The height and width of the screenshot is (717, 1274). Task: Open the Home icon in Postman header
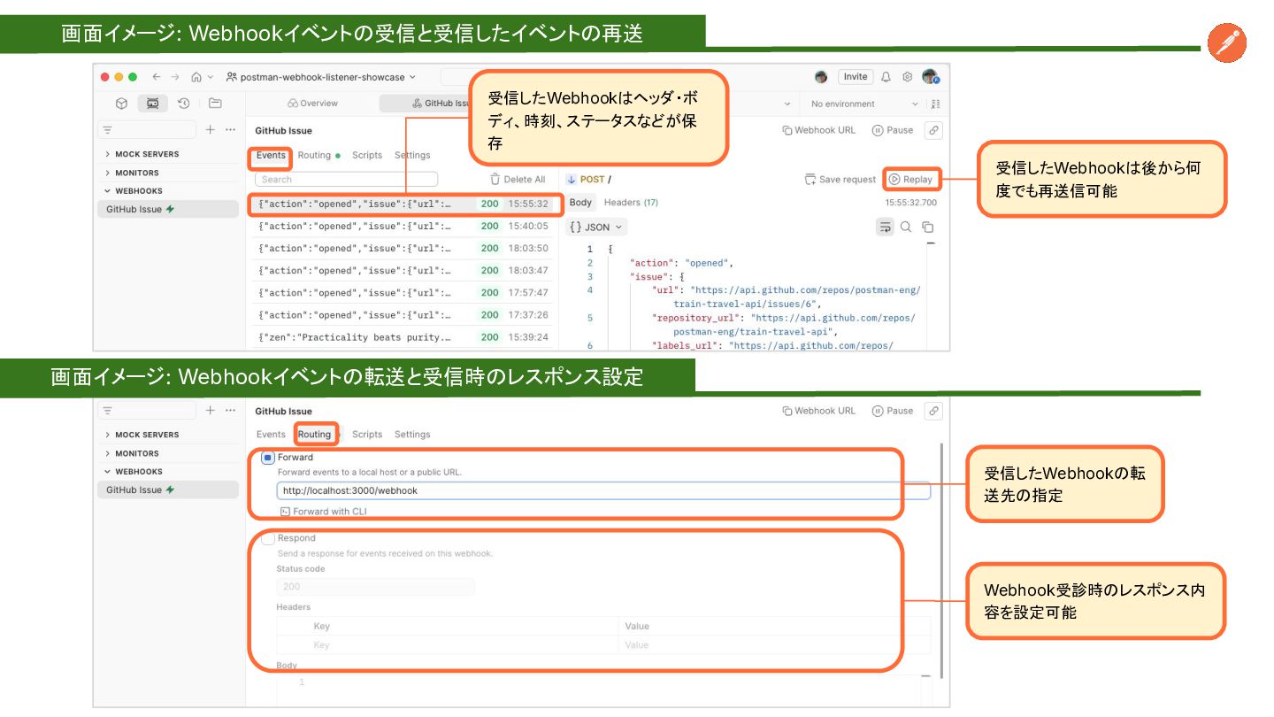click(x=196, y=77)
